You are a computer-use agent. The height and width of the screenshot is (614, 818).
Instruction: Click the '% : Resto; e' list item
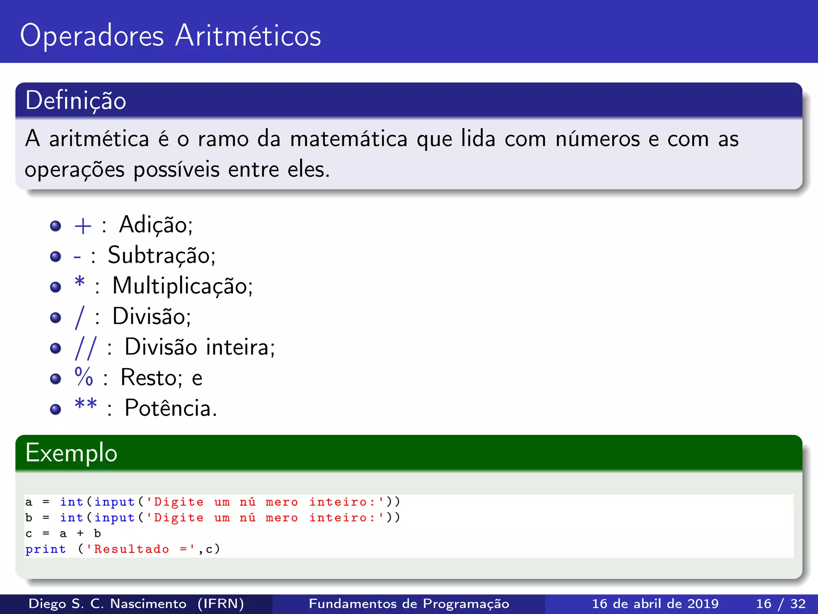pos(138,377)
